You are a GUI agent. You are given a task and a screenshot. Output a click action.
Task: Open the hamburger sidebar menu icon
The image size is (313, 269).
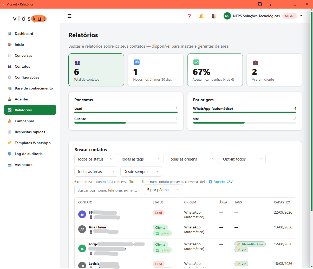[x=69, y=16]
